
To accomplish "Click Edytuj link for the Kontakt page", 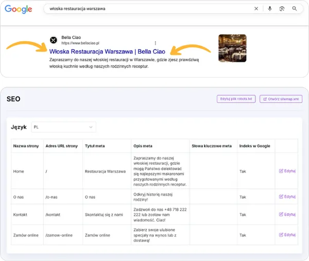I will [287, 214].
